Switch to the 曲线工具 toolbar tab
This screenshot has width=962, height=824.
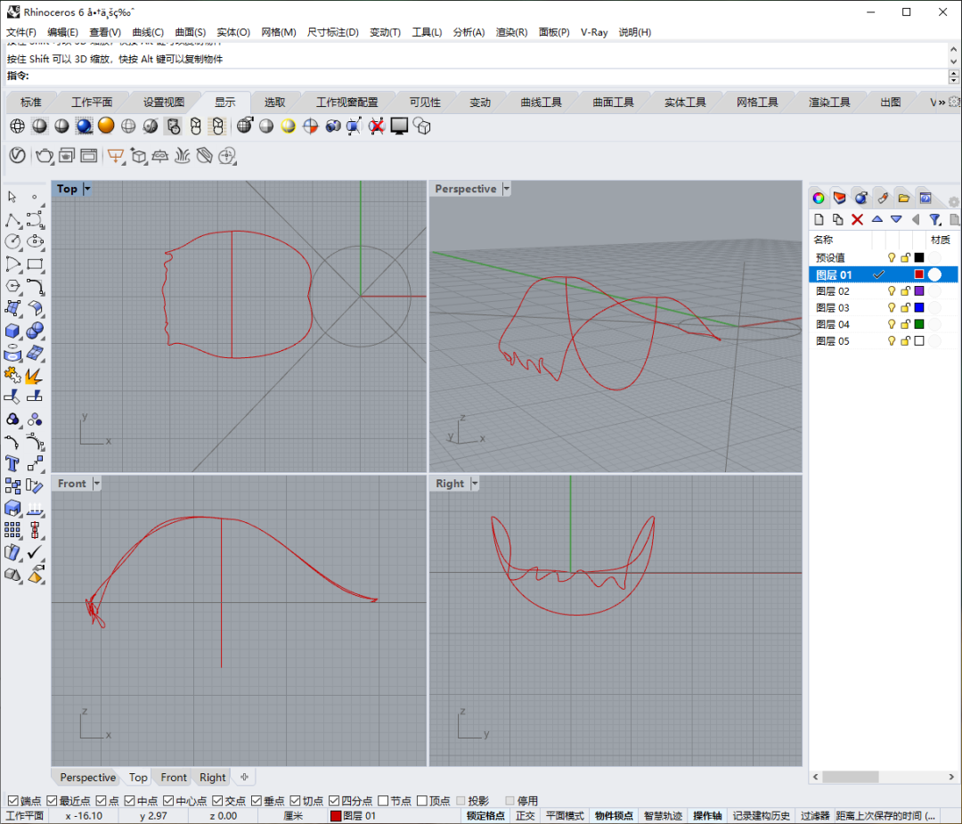[542, 102]
